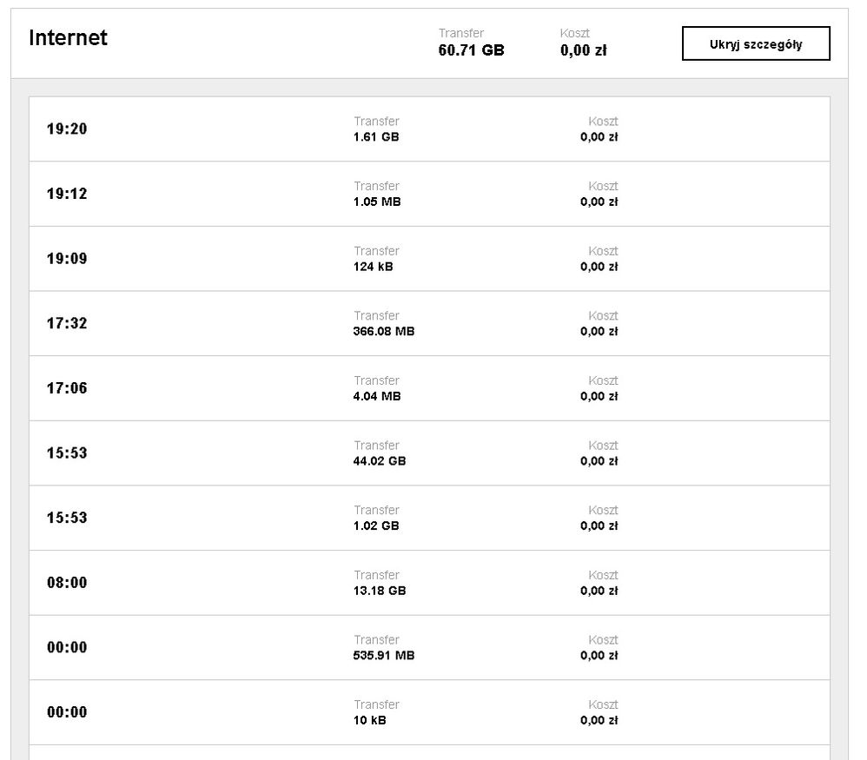Click the 124 kB transfer value
867x760 pixels.
click(x=374, y=267)
